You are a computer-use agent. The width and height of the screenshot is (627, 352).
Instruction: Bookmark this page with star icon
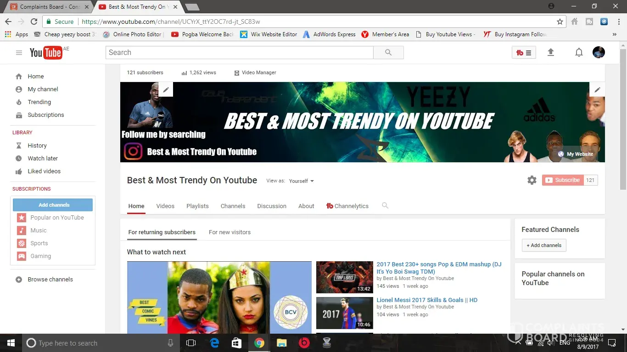click(560, 22)
